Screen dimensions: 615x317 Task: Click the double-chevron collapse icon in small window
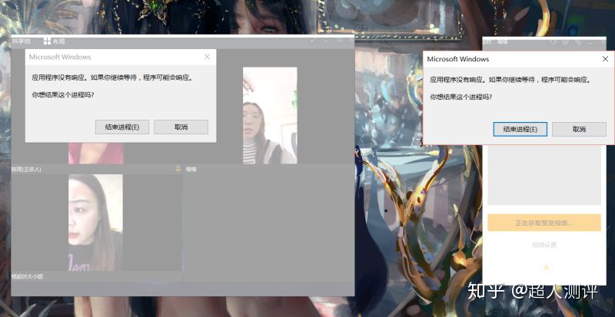tap(546, 268)
